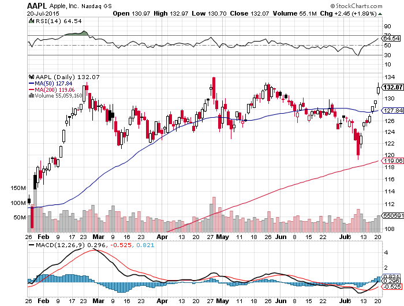Screen dimensions: 404x306
Task: Click the Feb label on price chart axis
Action: coord(43,237)
